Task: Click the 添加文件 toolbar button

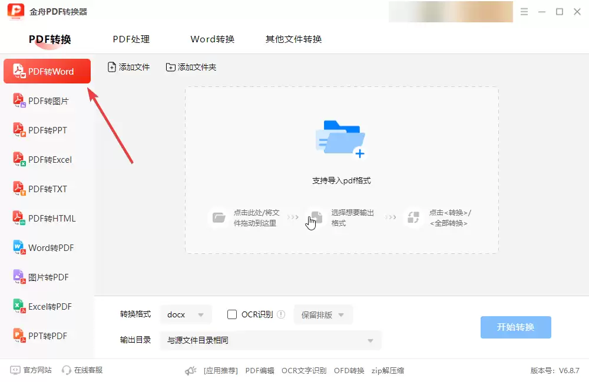Action: [128, 67]
